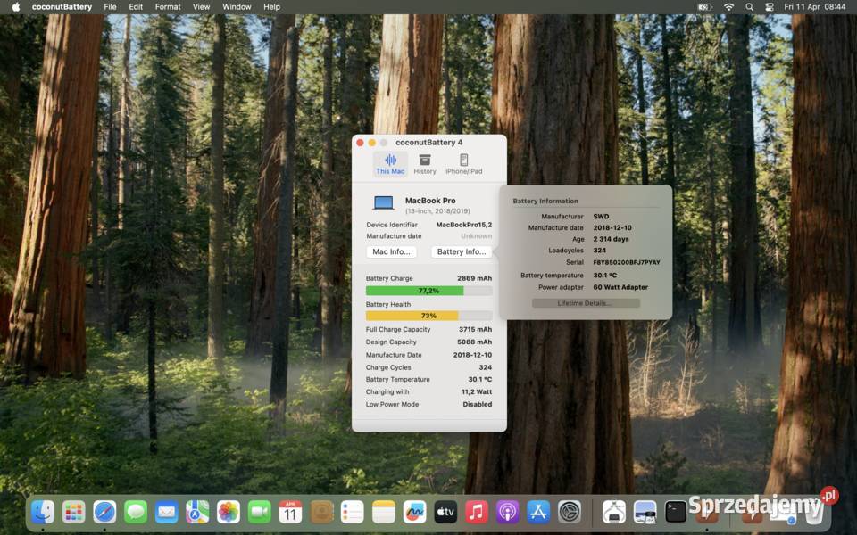Click the Full Charge Capacity value 3715 mAh
Image resolution: width=857 pixels, height=535 pixels.
(x=475, y=330)
